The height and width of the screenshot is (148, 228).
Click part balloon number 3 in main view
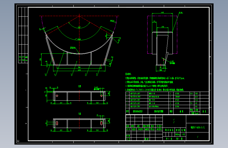[x=71, y=75]
